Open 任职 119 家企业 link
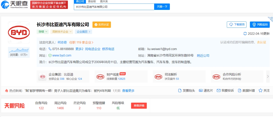 [x=81, y=42]
